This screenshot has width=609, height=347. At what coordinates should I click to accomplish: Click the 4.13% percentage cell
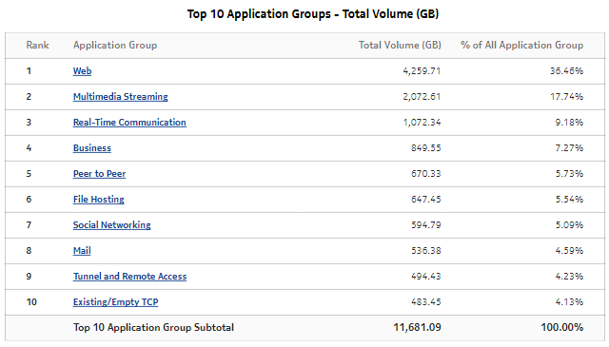[569, 301]
